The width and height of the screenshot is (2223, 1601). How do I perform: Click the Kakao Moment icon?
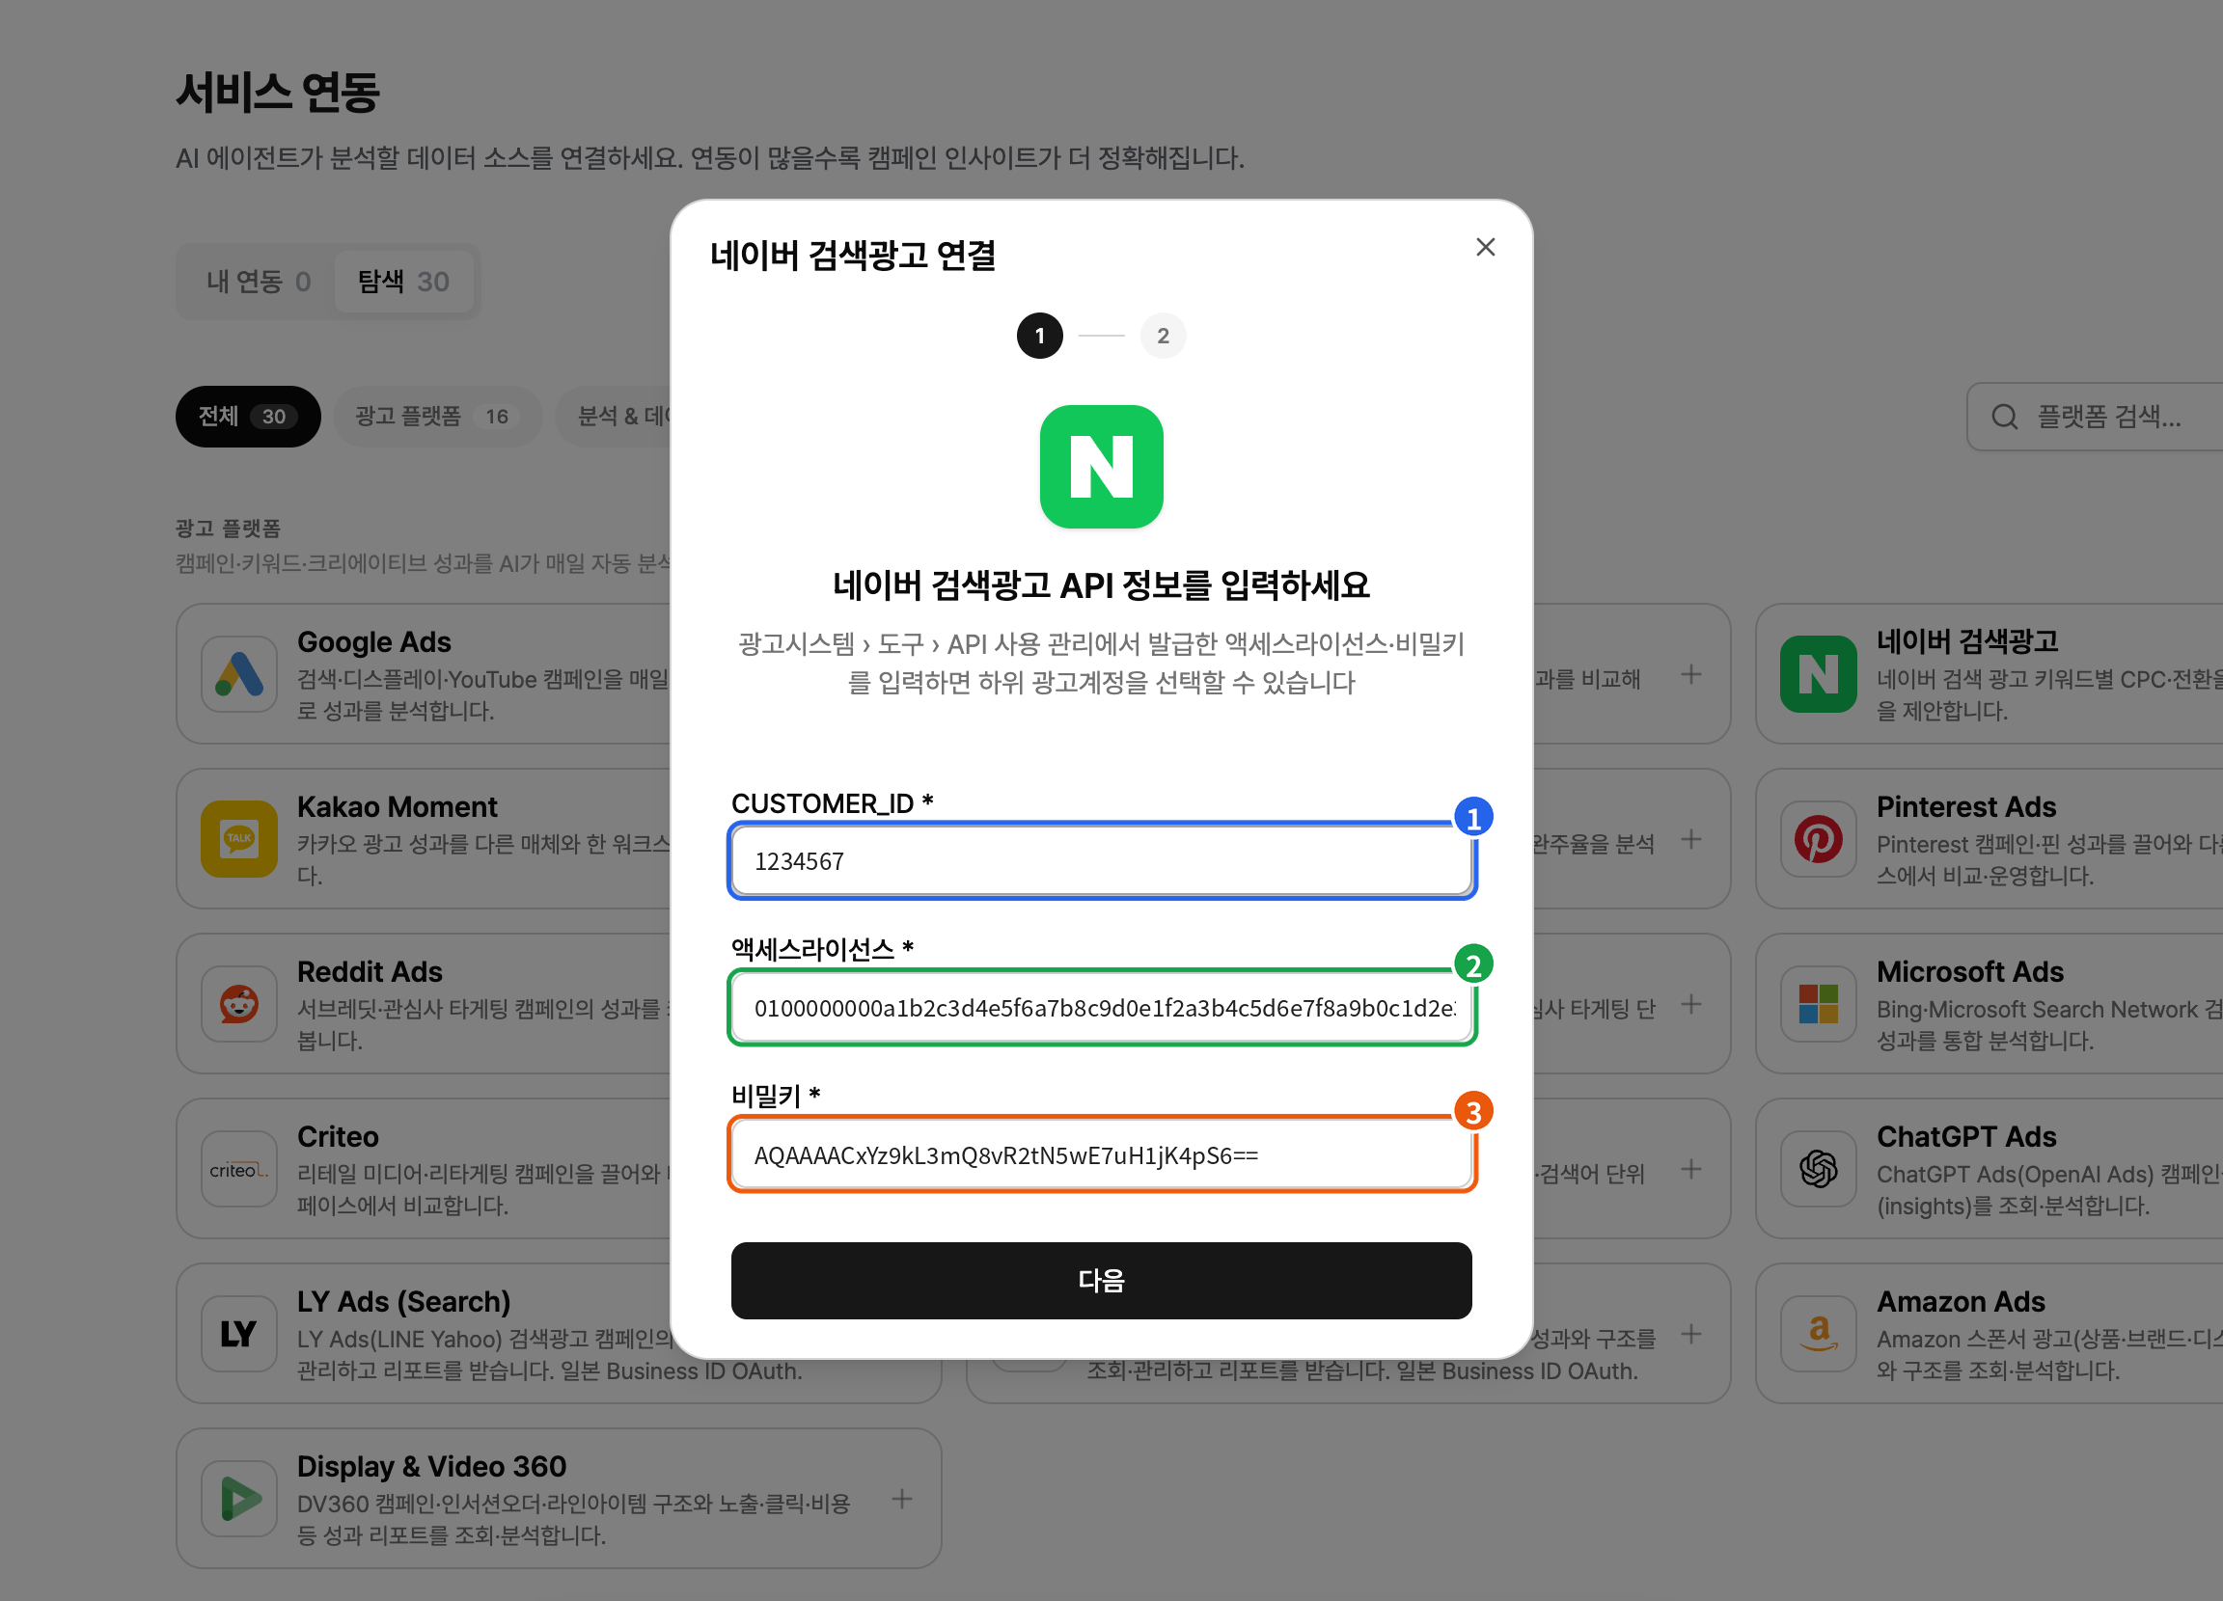click(239, 839)
